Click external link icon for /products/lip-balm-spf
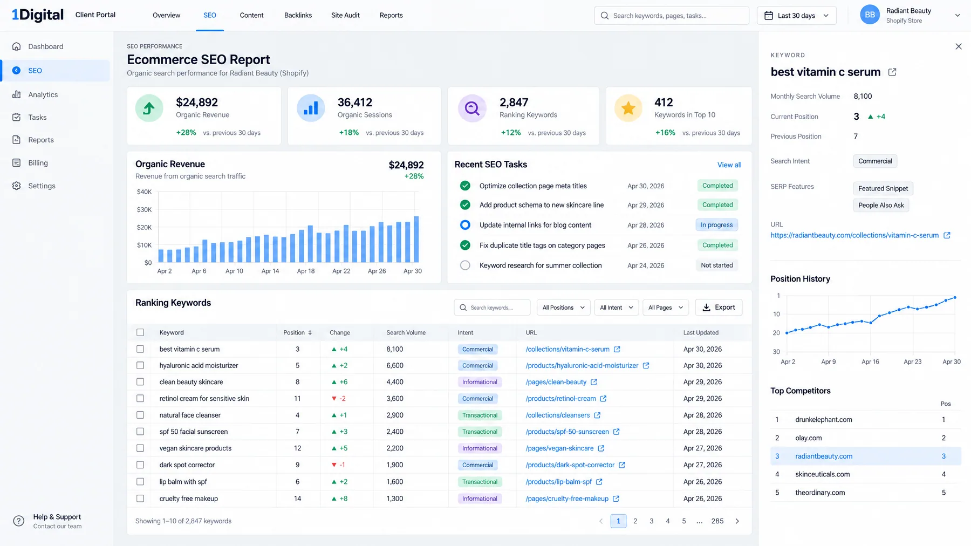Image resolution: width=971 pixels, height=546 pixels. pyautogui.click(x=599, y=482)
